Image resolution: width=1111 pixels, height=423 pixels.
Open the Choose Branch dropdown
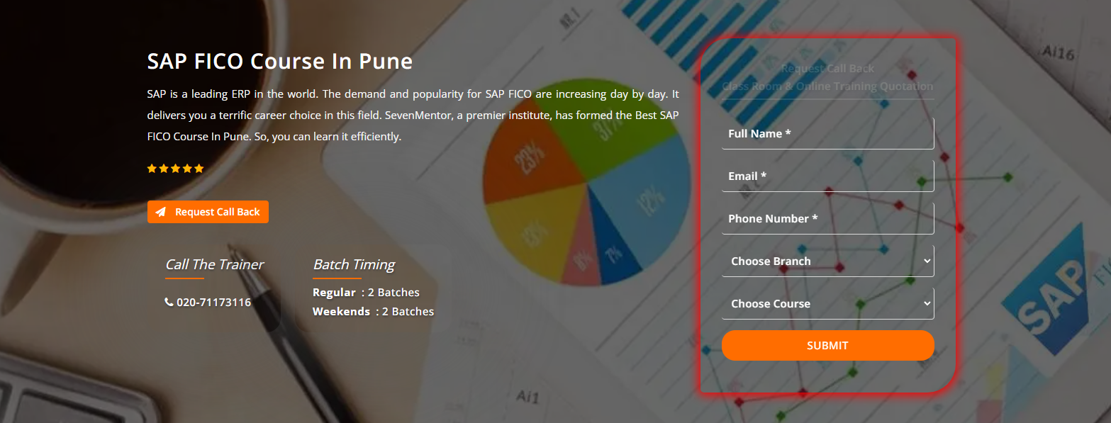coord(827,261)
